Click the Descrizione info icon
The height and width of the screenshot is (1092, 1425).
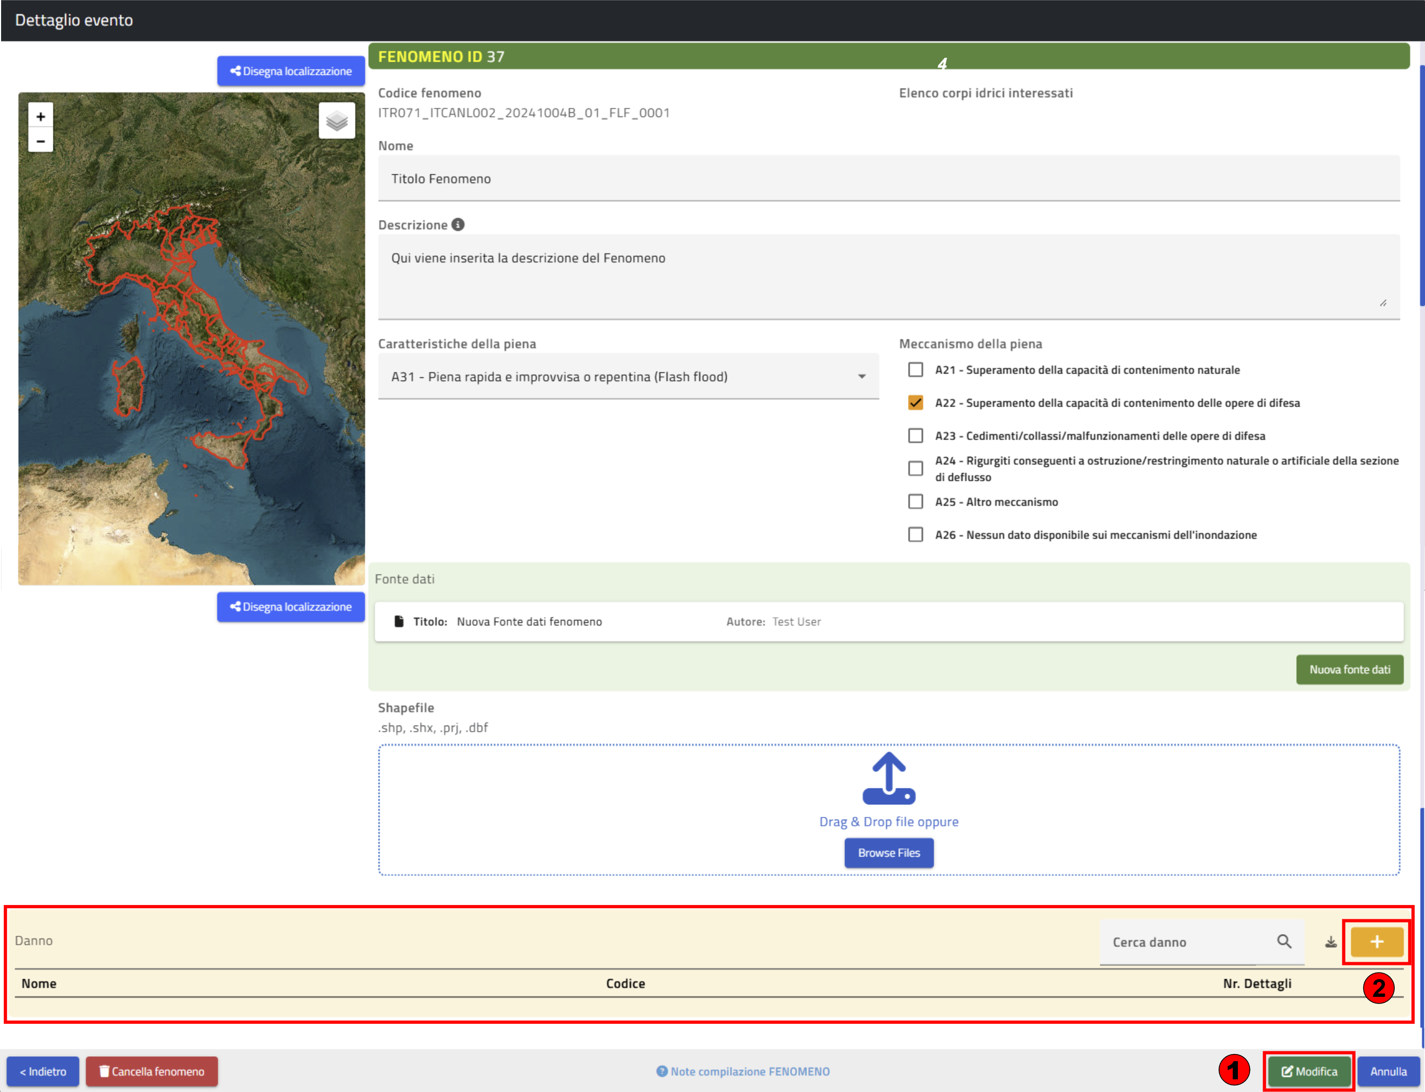(x=458, y=224)
